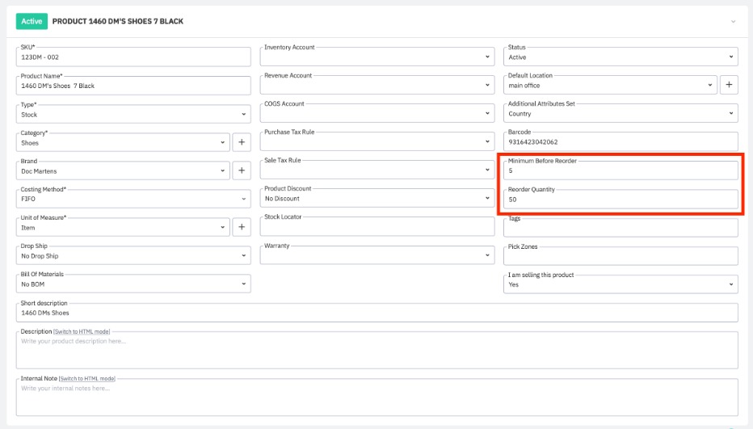This screenshot has width=753, height=429.
Task: Open the Drop Ship dropdown
Action: (133, 256)
